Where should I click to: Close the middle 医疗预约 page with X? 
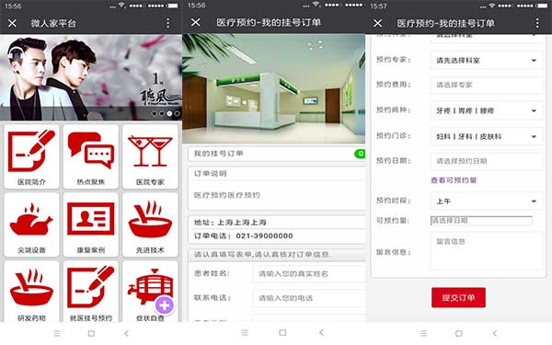(x=196, y=22)
